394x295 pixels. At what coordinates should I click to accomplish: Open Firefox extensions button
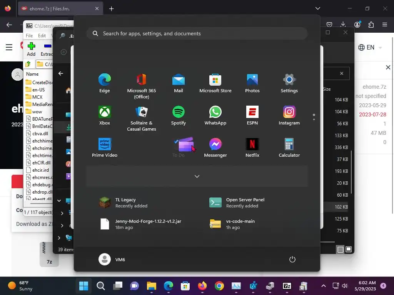(x=371, y=24)
